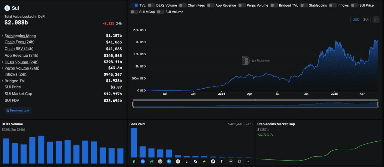Click the +22.72% 7d stablecoins change
384x167 pixels.
pos(265,135)
